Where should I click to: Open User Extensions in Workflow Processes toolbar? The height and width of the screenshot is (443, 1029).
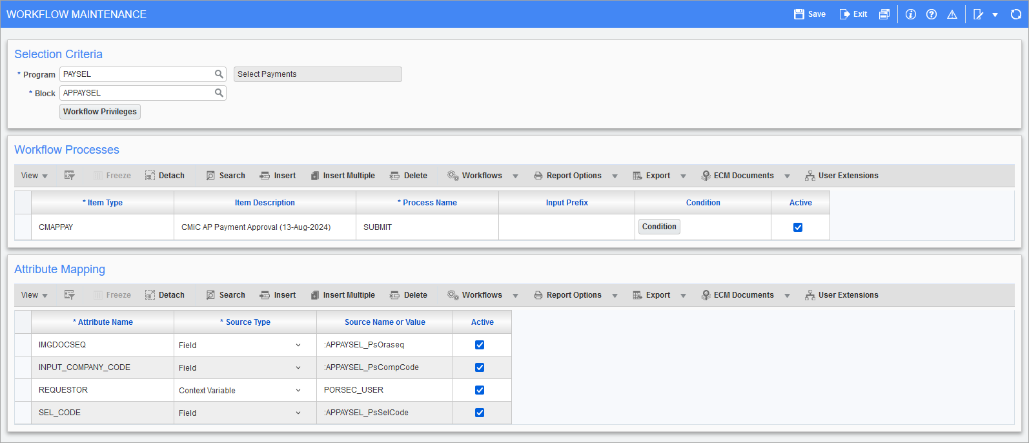point(842,176)
